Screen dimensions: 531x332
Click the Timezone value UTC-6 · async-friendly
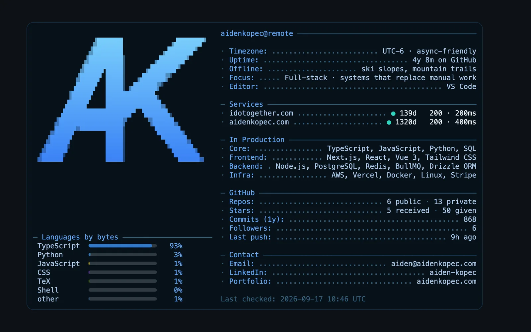pos(429,51)
